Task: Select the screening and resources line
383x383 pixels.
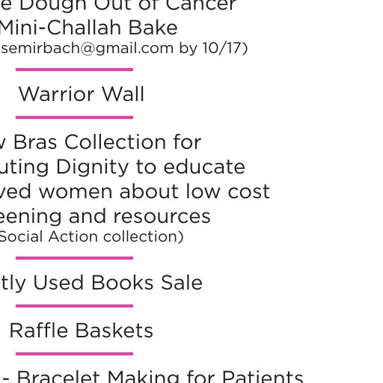Action: click(105, 216)
